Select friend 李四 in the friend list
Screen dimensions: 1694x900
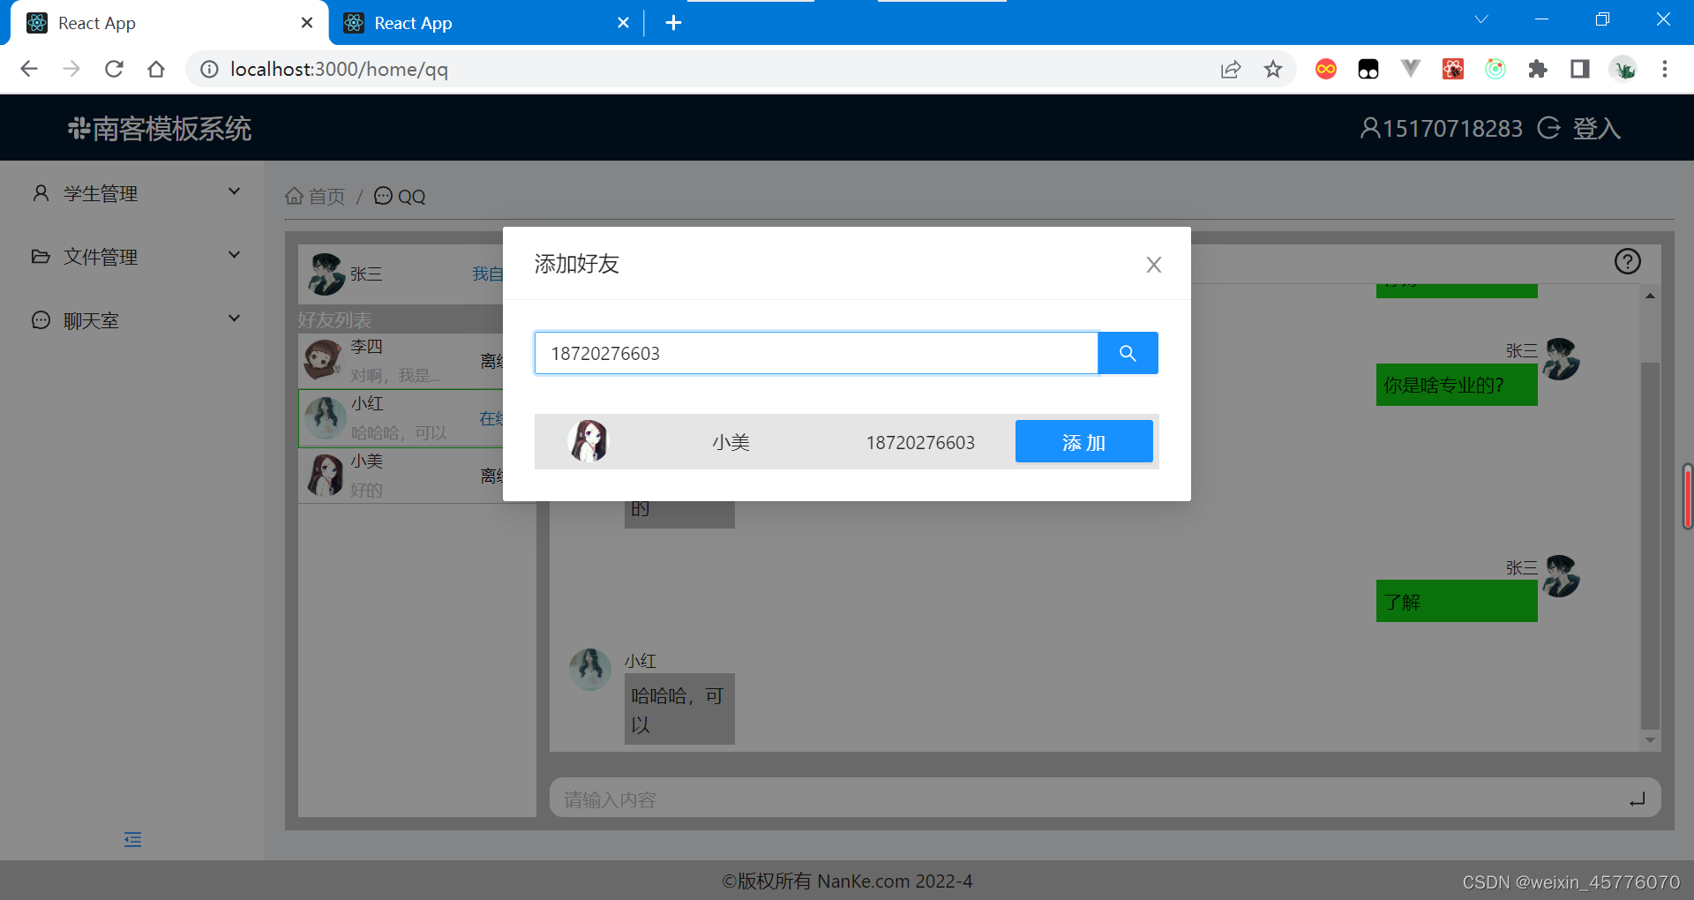coord(401,361)
